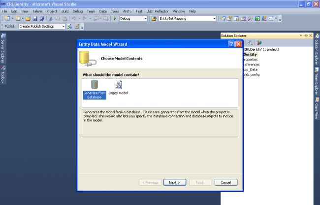320x205 pixels.
Task: Select the References node in Solution Explorer
Action: tap(252, 65)
